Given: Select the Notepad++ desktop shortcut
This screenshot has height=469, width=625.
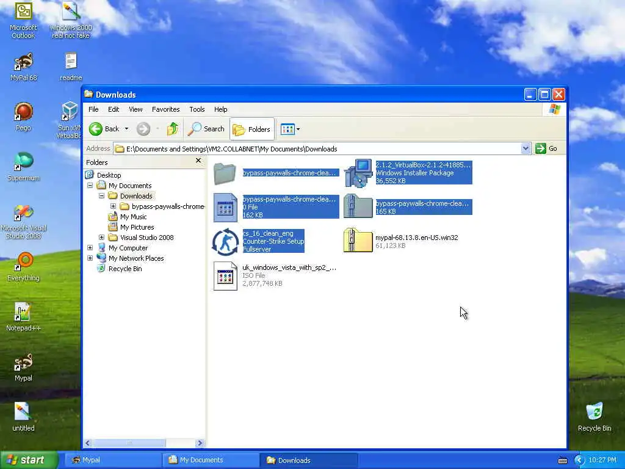Looking at the screenshot, I should click(23, 317).
